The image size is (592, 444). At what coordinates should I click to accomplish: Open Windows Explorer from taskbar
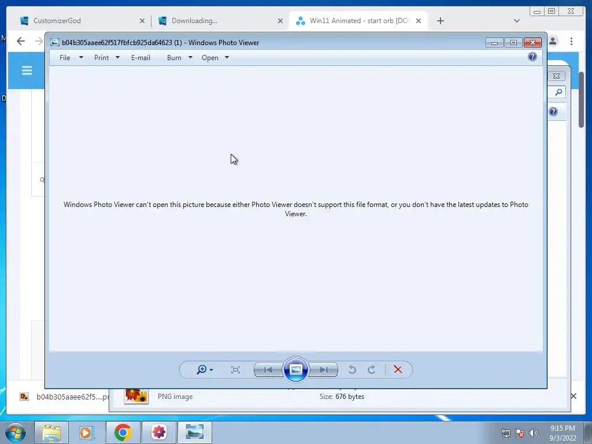coord(51,432)
